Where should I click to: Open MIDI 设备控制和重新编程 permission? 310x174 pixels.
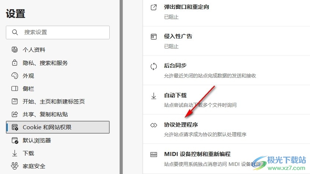(197, 154)
